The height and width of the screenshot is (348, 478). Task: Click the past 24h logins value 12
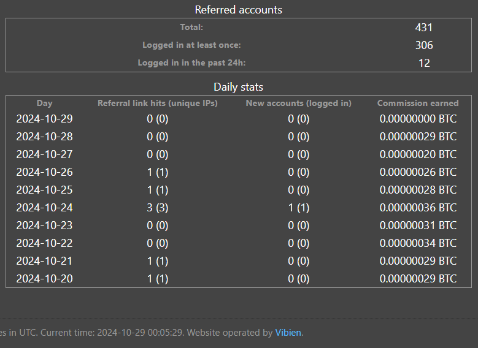424,63
